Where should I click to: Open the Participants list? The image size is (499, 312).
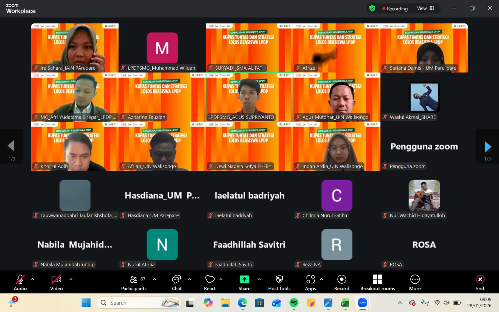point(134,282)
